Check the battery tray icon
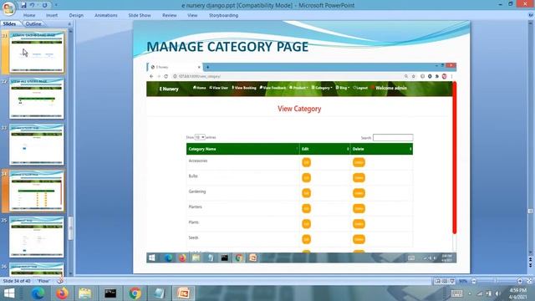The height and width of the screenshot is (301, 535). point(488,293)
